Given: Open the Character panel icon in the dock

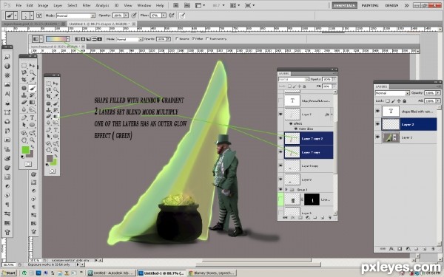Looking at the screenshot, I should [7, 94].
